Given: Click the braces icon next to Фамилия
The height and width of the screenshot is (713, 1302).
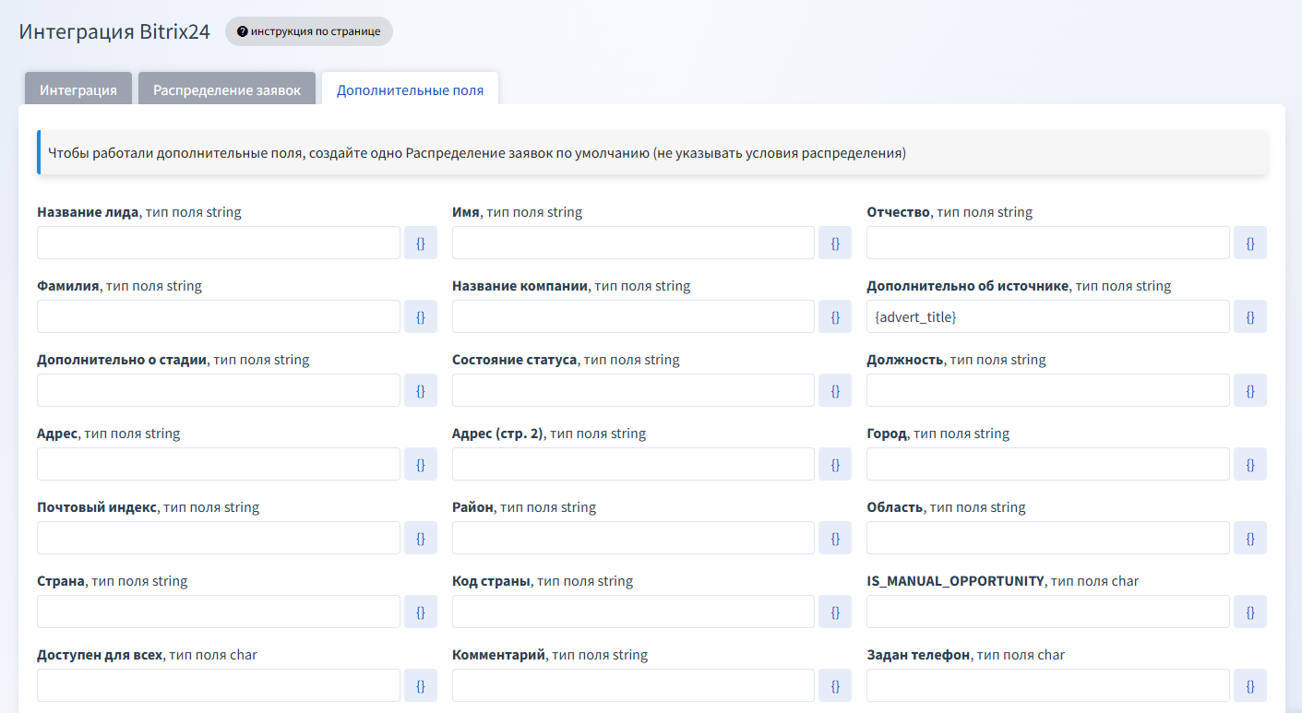Looking at the screenshot, I should coord(421,316).
